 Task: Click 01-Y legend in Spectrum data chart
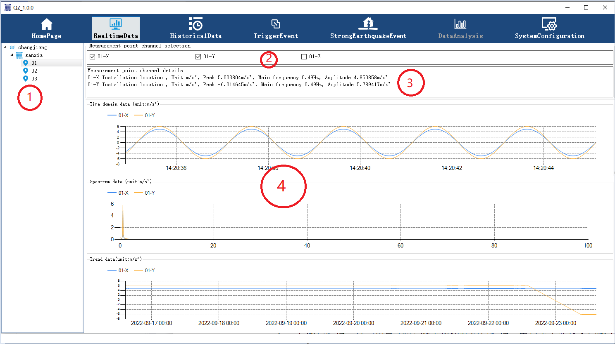coord(145,193)
